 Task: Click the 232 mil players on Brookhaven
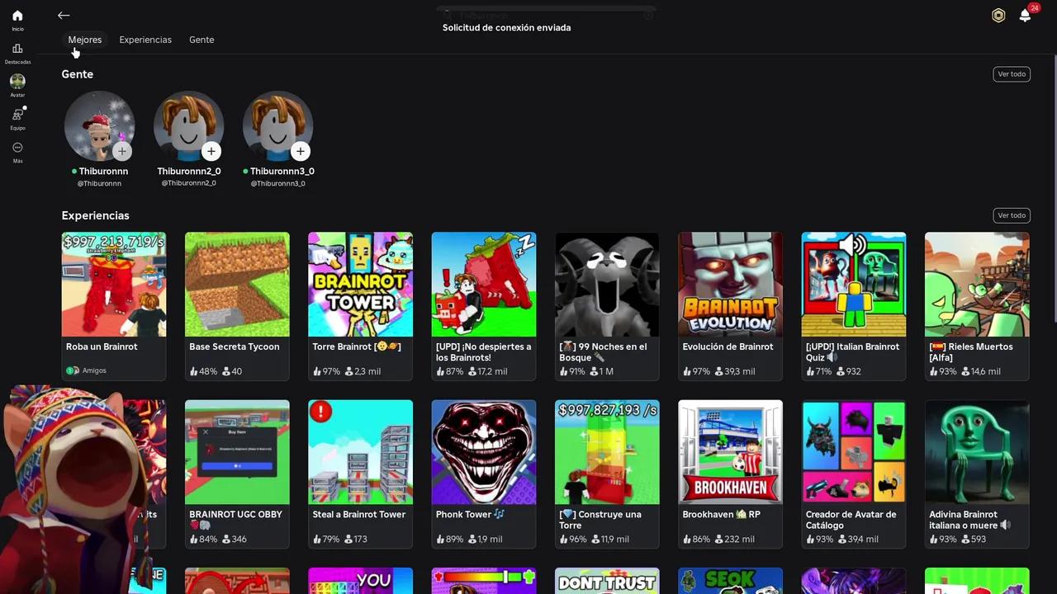[x=734, y=540]
